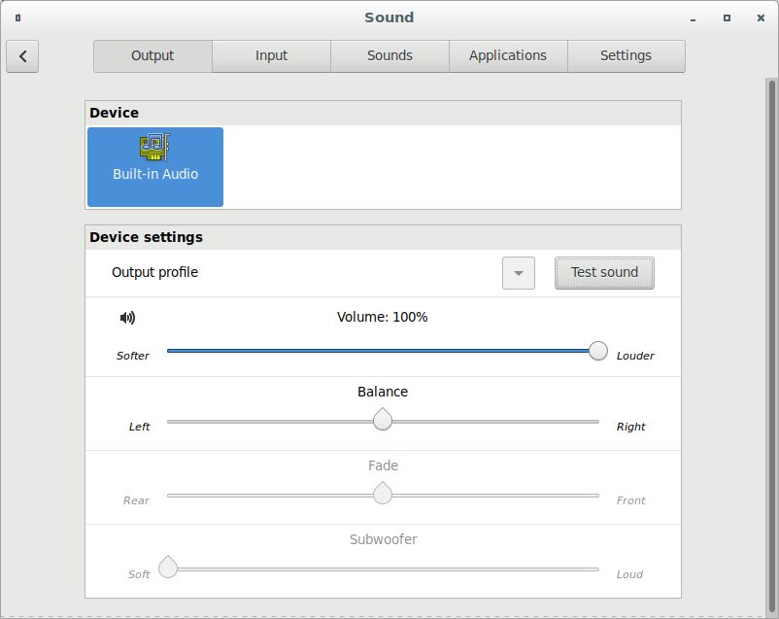The image size is (779, 619).
Task: Expand the Output profile dropdown
Action: tap(519, 273)
